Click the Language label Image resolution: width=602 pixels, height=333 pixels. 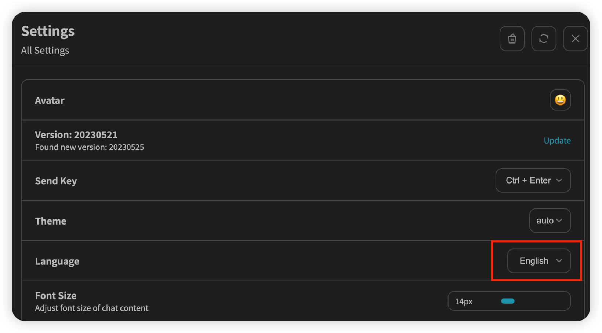click(x=57, y=262)
